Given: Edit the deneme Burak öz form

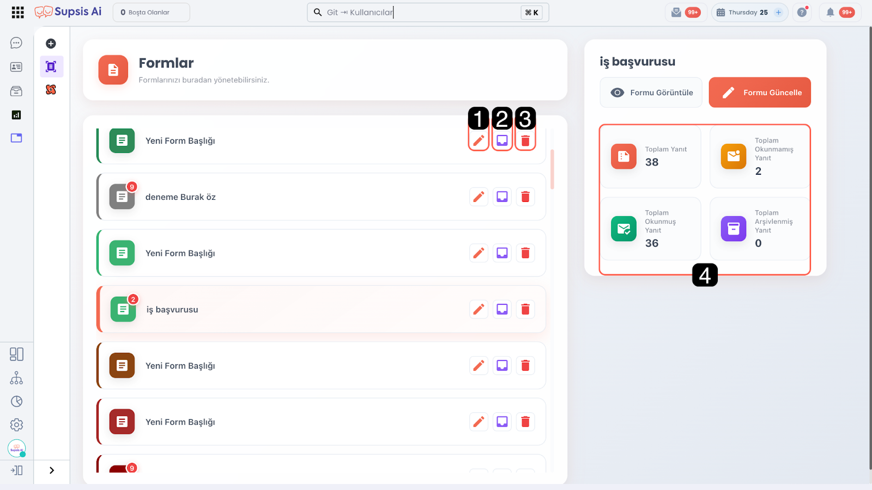Looking at the screenshot, I should (x=479, y=197).
